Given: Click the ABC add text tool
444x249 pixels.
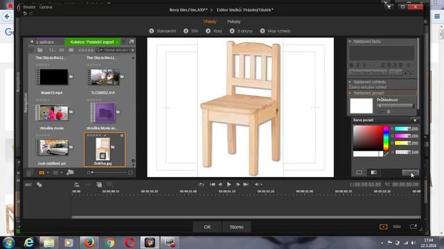Looking at the screenshot, I should [28, 185].
